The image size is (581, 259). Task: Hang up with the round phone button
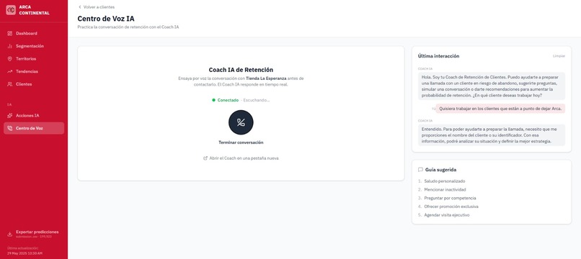point(241,122)
